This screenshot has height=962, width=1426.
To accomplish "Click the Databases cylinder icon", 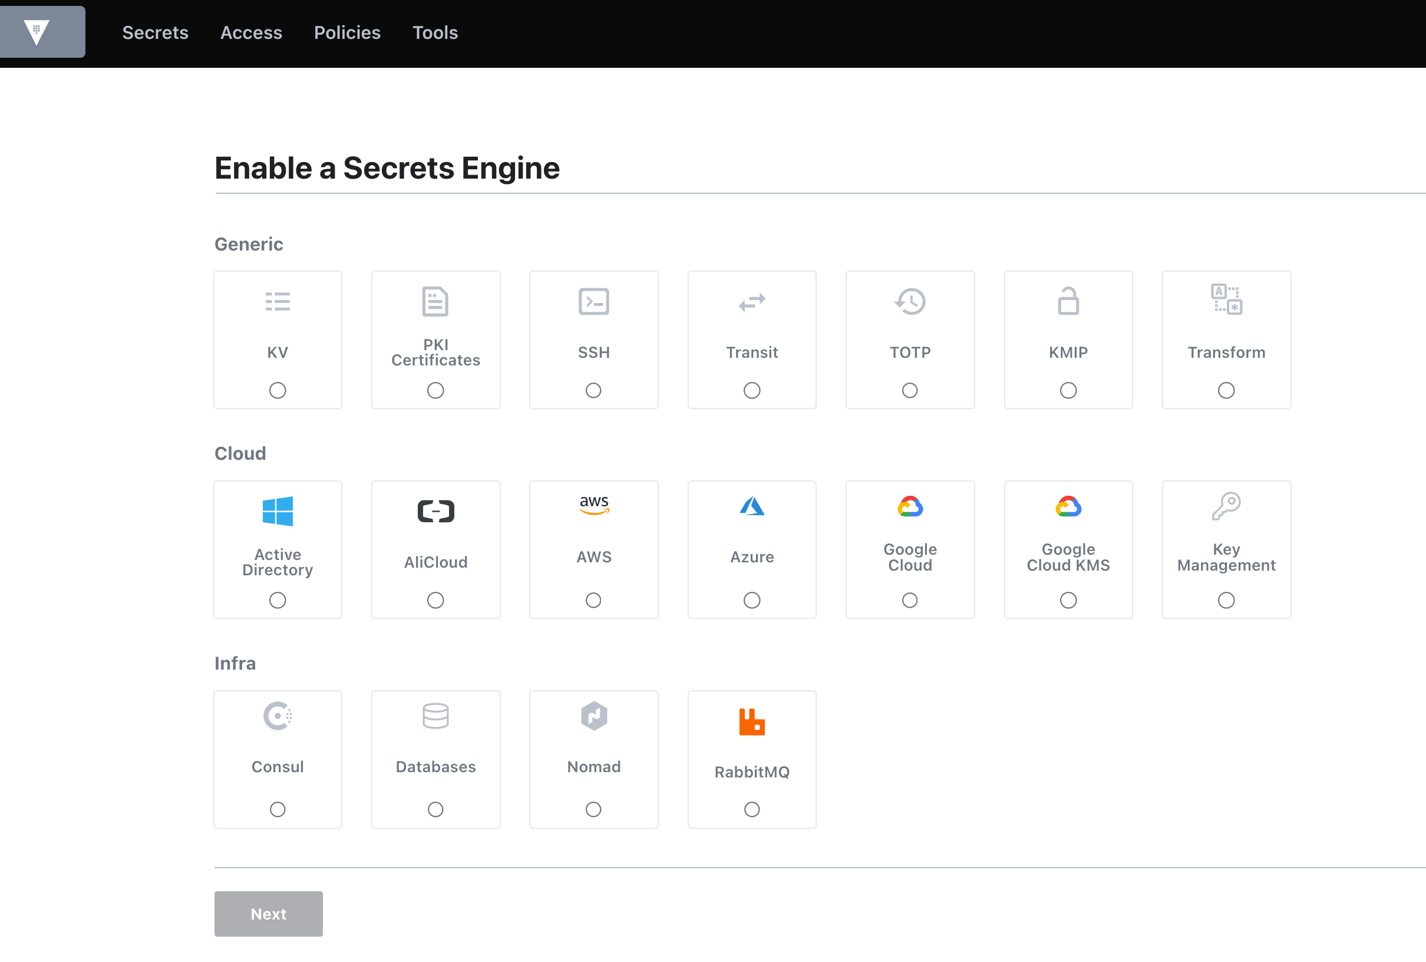I will point(435,716).
